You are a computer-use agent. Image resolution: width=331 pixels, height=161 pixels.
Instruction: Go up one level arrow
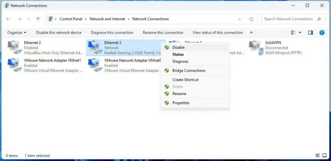point(38,19)
